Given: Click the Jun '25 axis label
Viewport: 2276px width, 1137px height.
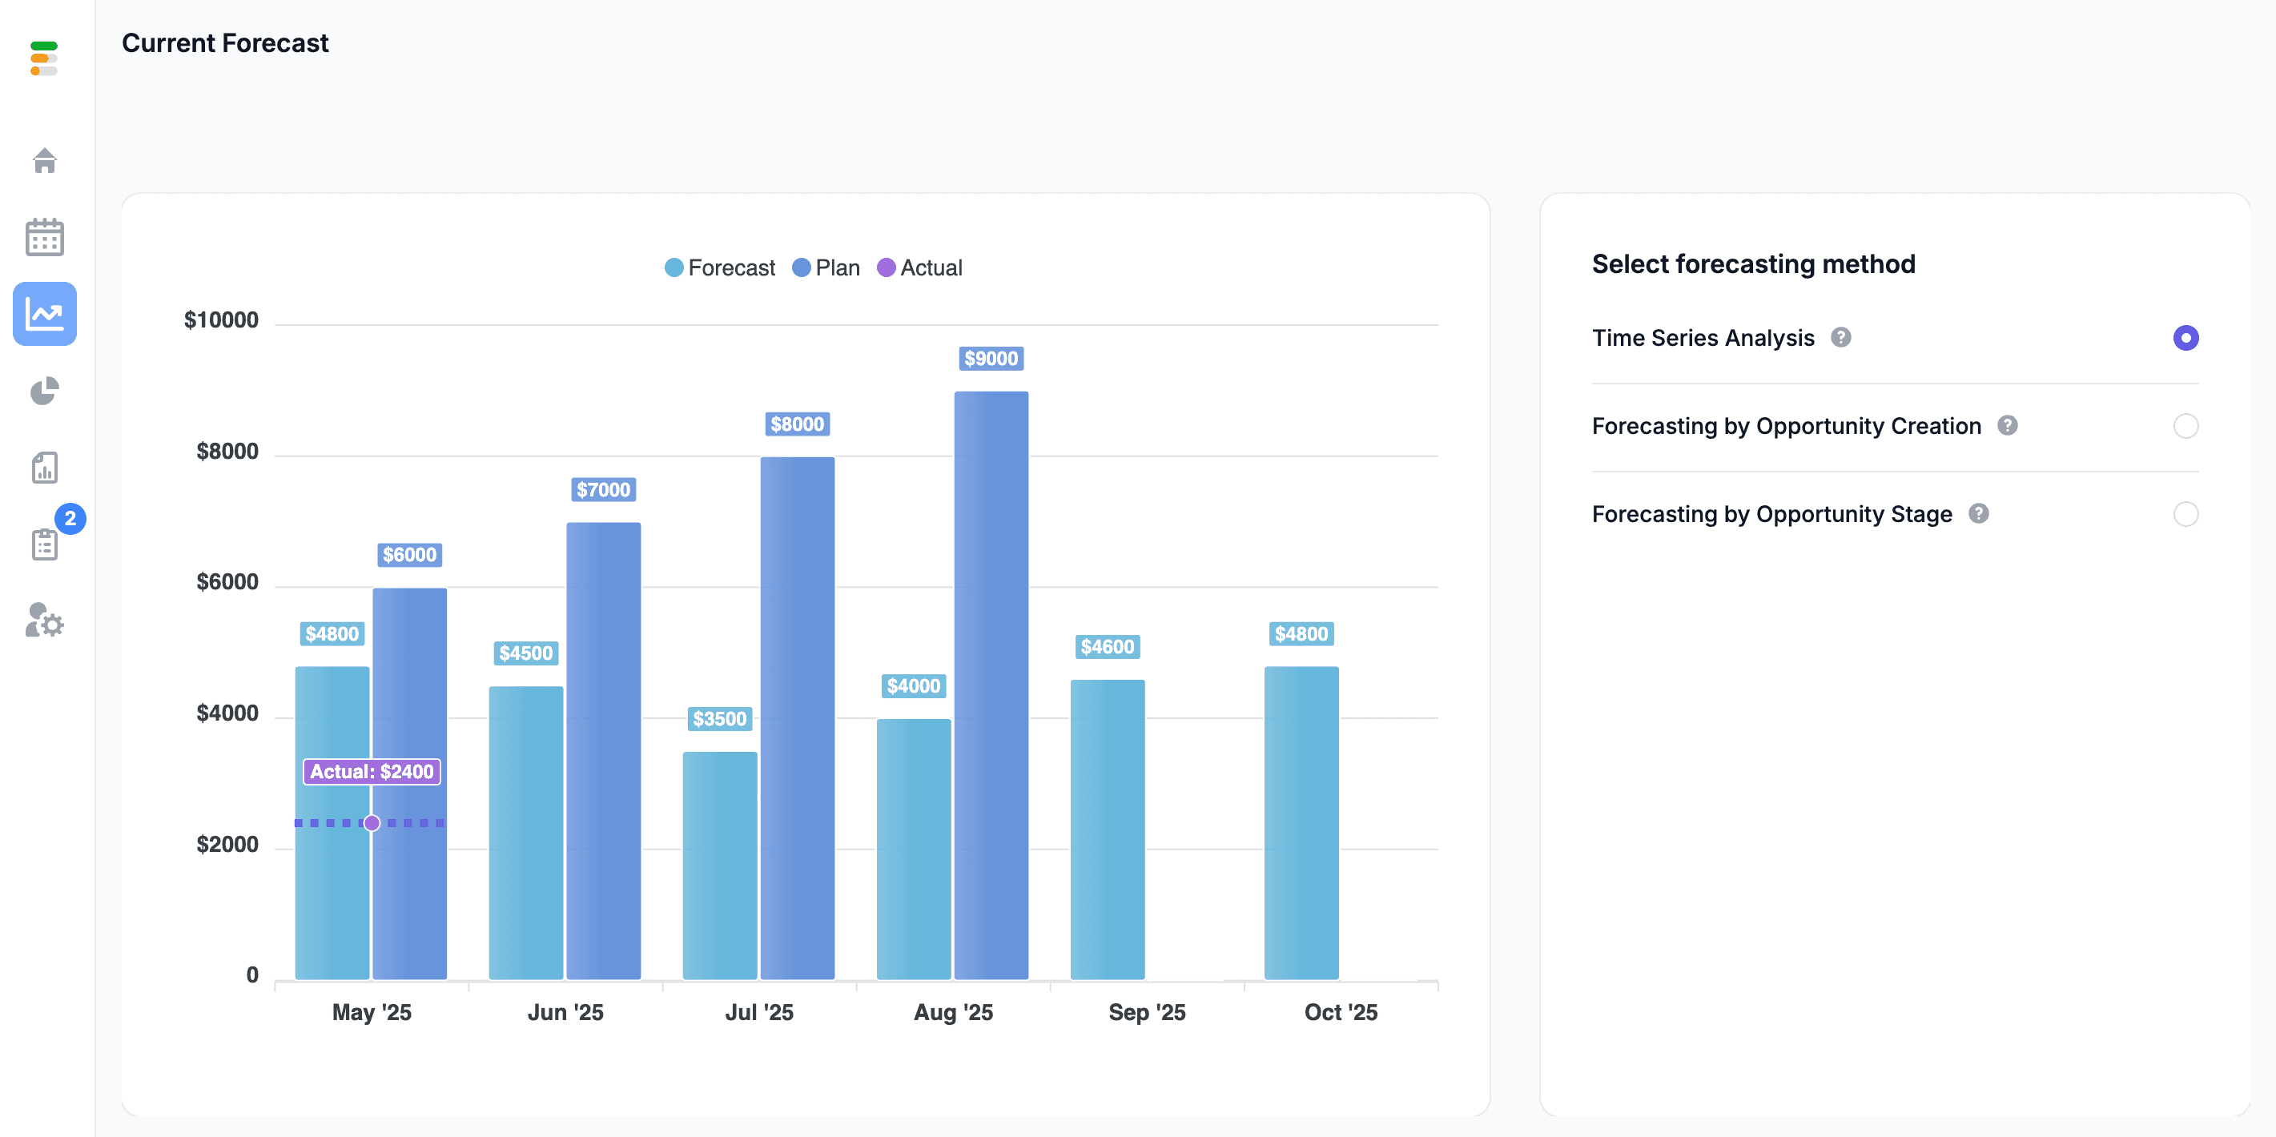Looking at the screenshot, I should [x=565, y=1012].
